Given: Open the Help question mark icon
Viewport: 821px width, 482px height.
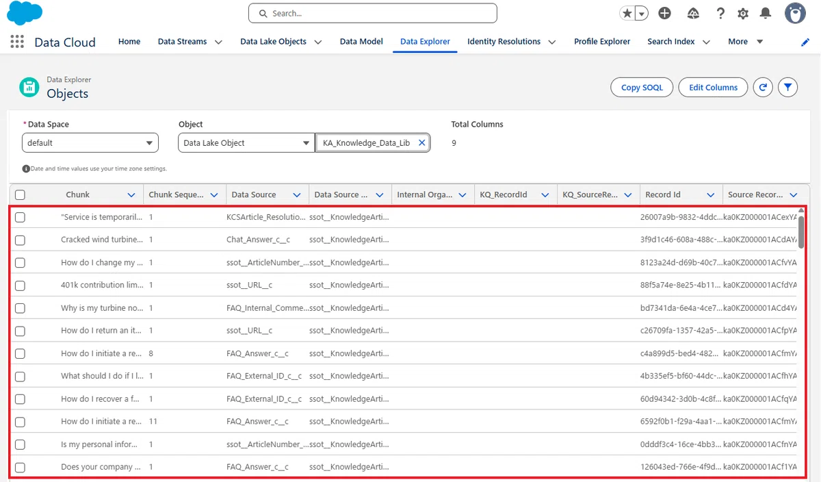Looking at the screenshot, I should click(x=720, y=14).
